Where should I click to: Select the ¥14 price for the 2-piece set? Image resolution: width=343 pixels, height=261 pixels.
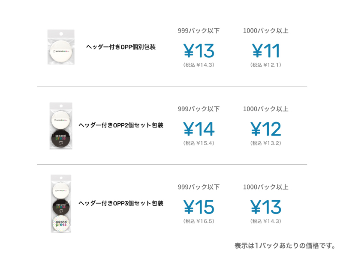pos(199,129)
